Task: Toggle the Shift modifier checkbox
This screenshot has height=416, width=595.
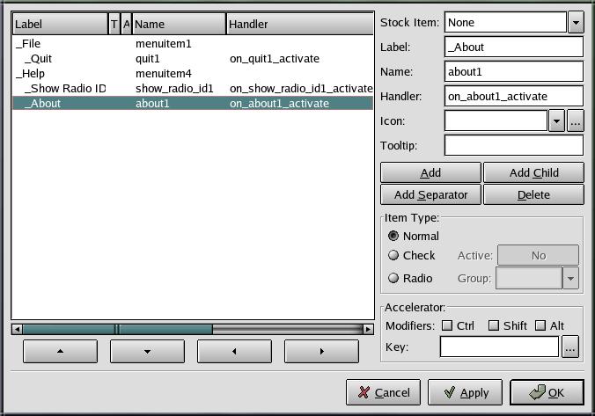Action: coord(494,325)
